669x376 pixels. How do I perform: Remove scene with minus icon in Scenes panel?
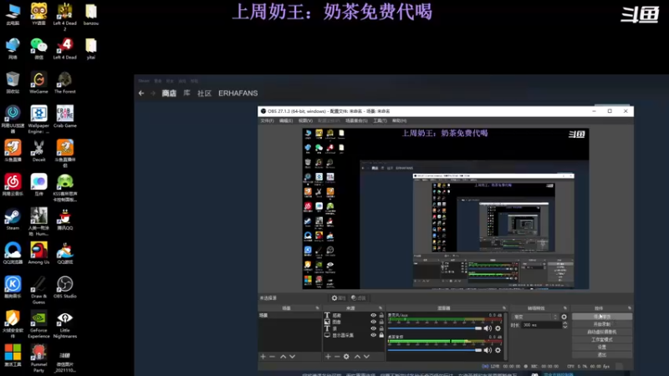click(273, 357)
